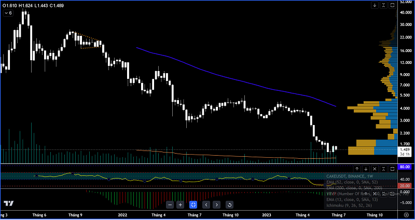Move main chart pane down
Image resolution: width=415 pixels, height=220 pixels.
[375, 5]
